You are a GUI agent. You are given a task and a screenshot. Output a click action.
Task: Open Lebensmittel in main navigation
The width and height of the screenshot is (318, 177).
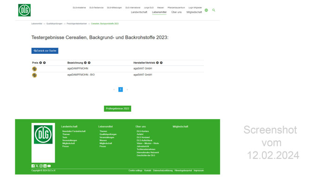[159, 12]
